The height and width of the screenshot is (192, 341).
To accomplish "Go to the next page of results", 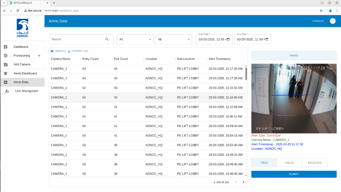I will pos(243,182).
